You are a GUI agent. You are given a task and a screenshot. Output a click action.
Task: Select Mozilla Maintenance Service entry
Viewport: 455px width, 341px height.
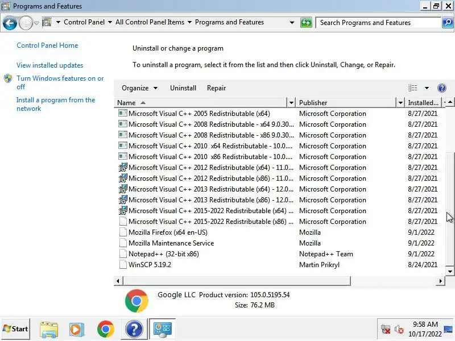(279, 243)
